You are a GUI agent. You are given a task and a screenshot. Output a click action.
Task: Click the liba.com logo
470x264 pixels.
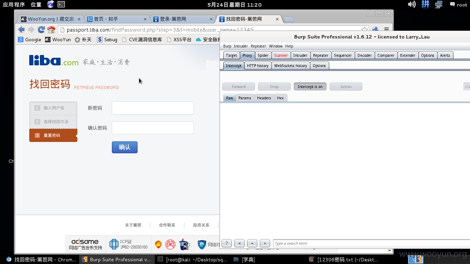(54, 60)
